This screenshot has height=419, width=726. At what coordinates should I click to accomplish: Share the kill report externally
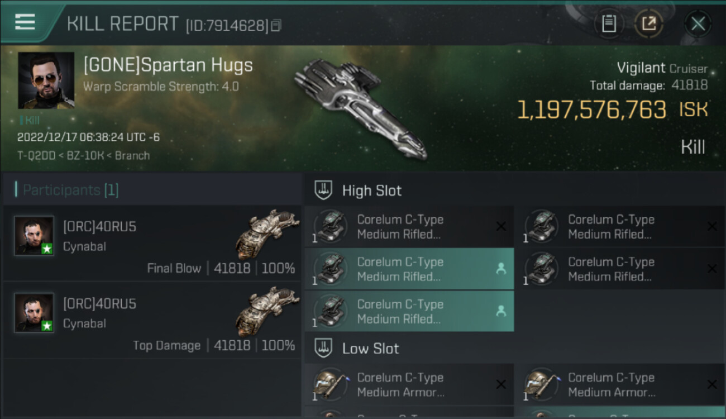pos(648,23)
